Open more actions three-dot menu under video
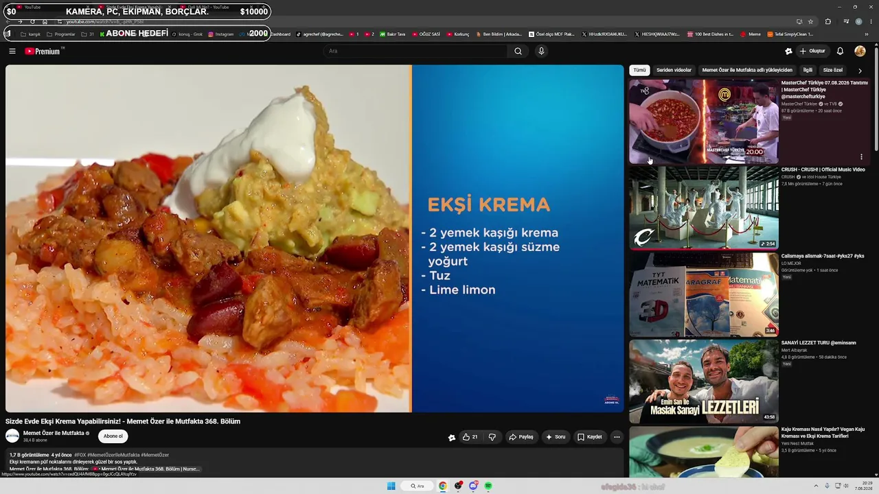The image size is (879, 494). point(617,437)
